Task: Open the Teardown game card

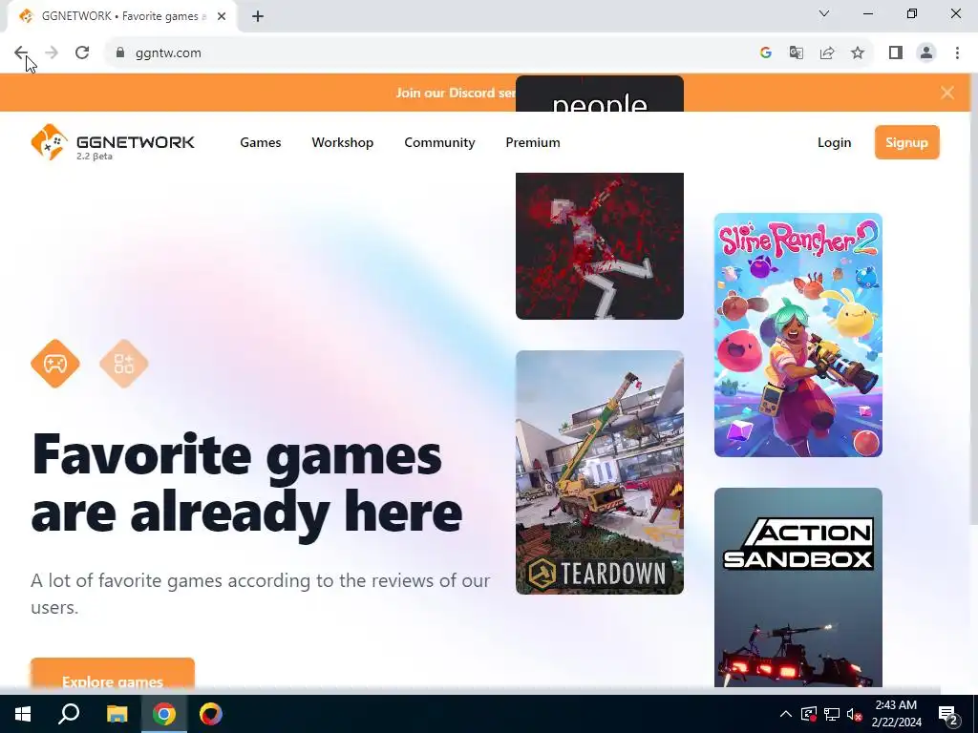Action: pyautogui.click(x=600, y=471)
